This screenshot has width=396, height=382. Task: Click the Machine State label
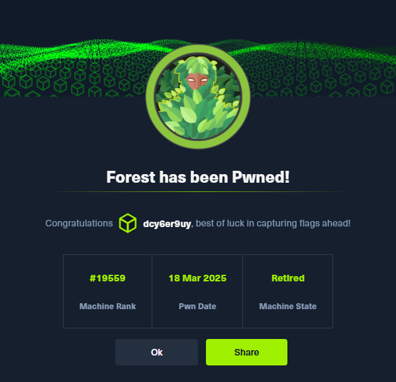click(x=288, y=307)
